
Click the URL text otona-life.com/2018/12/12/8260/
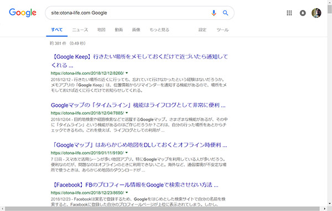pyautogui.click(x=87, y=73)
